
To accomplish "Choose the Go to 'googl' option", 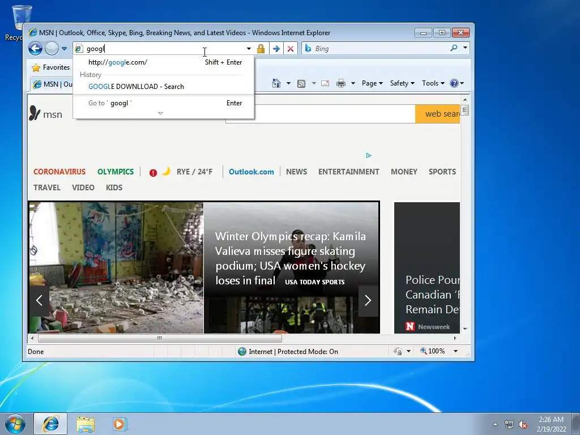I will [x=164, y=103].
